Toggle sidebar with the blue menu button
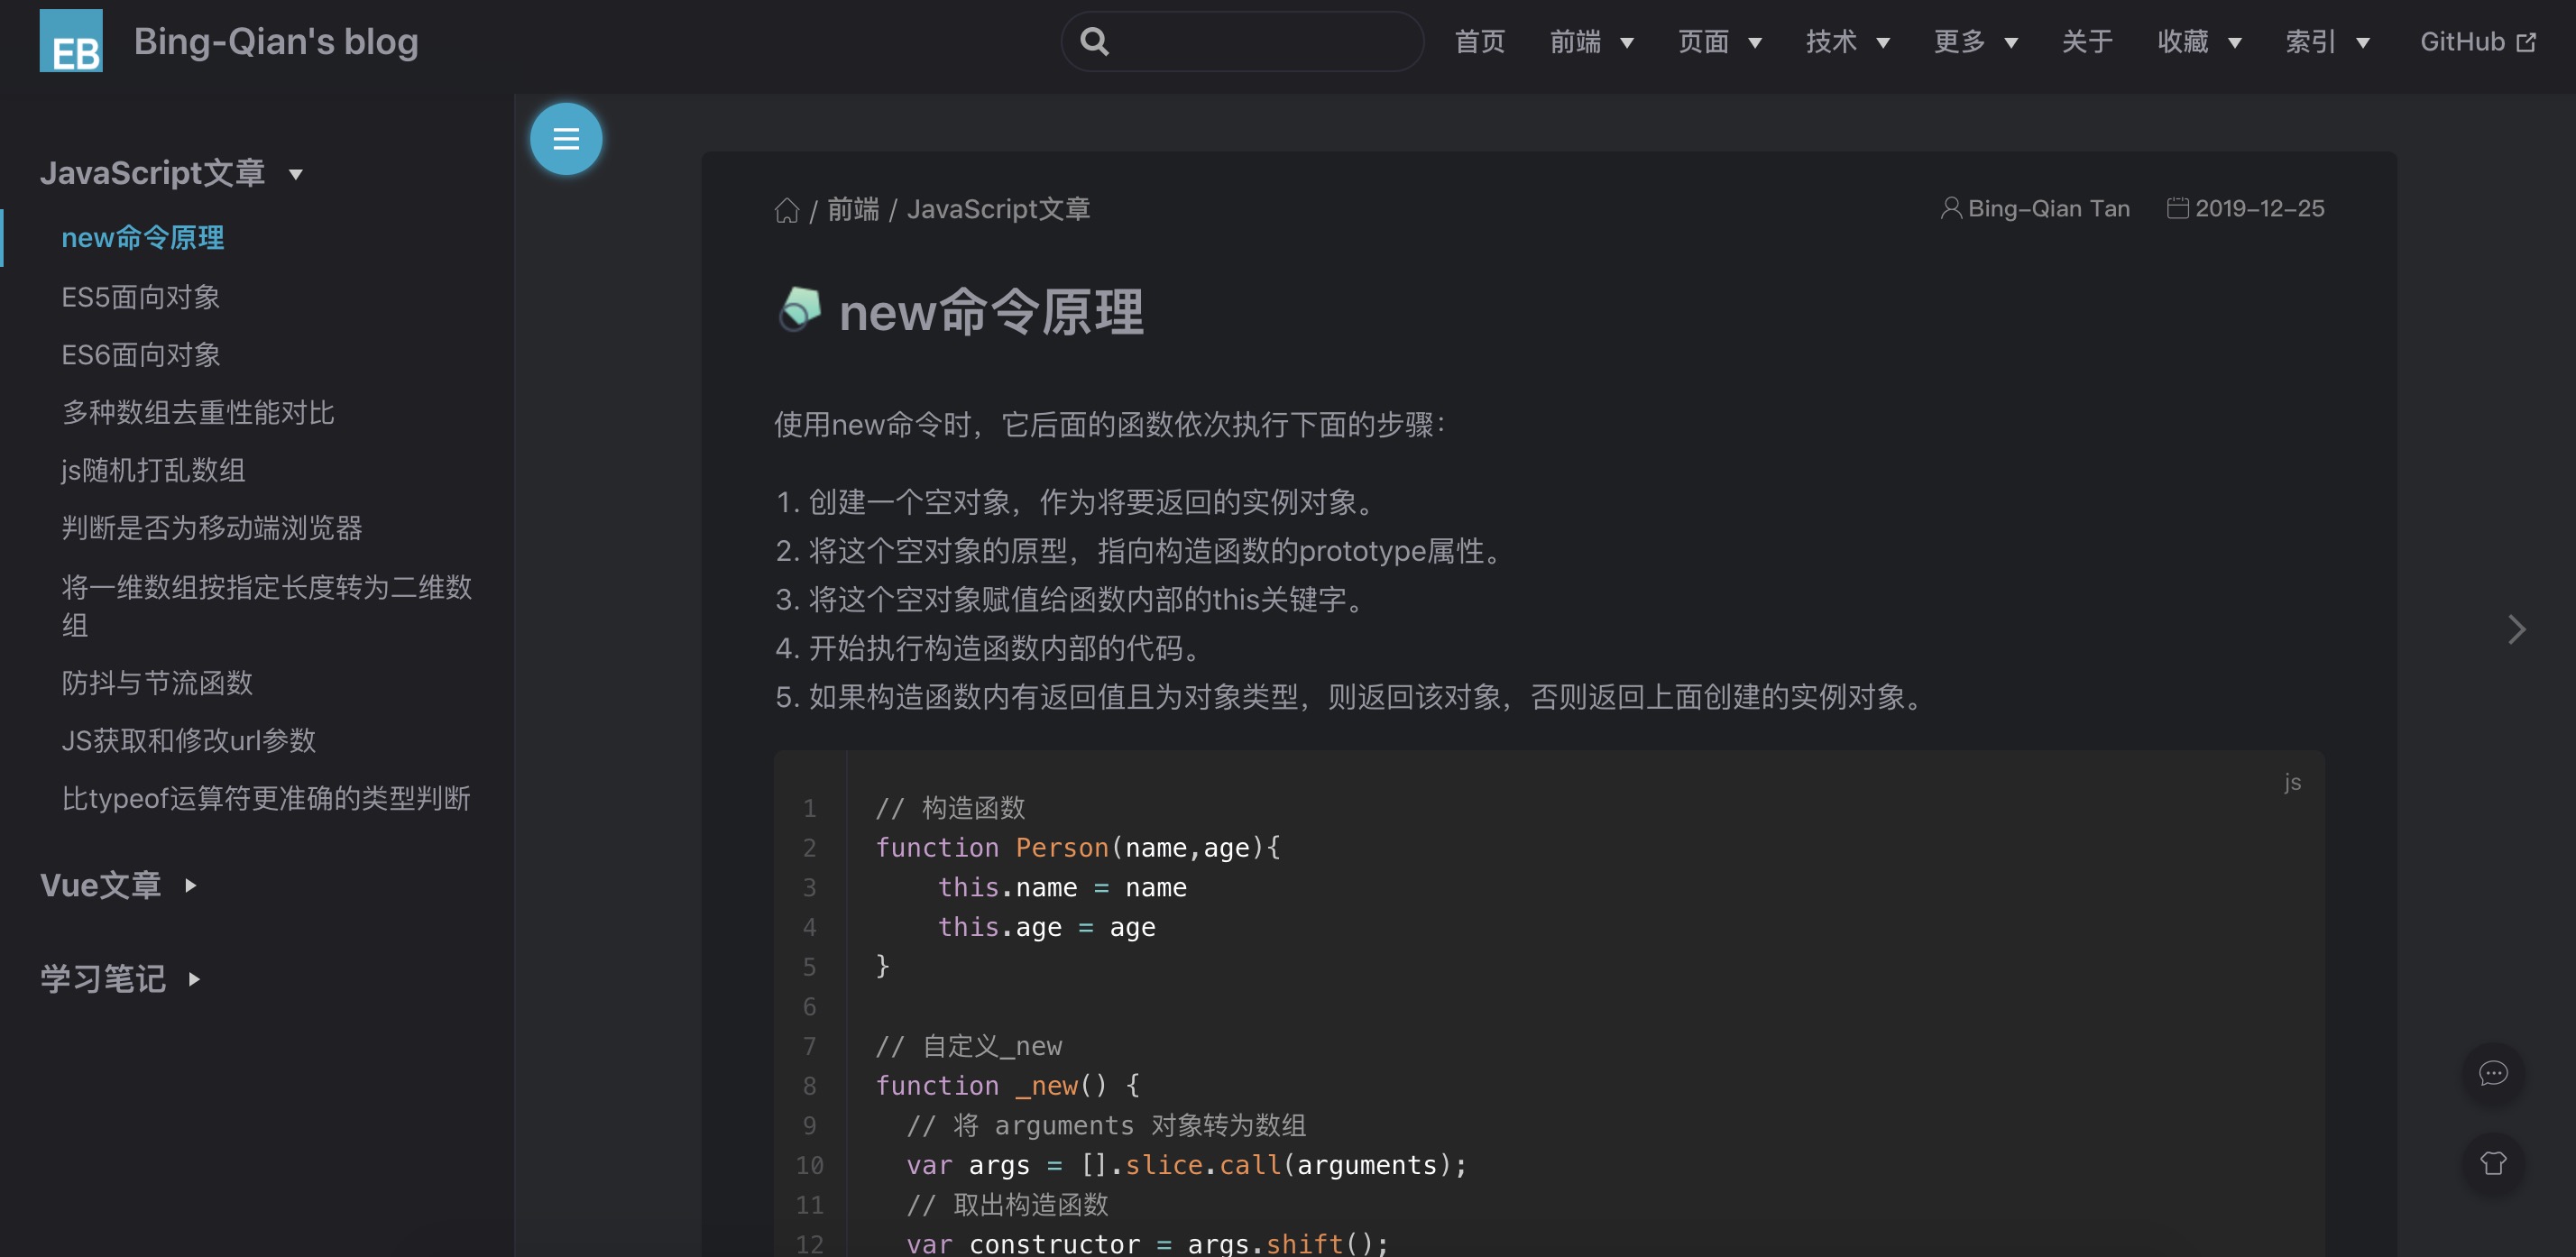Viewport: 2576px width, 1257px height. 566,139
